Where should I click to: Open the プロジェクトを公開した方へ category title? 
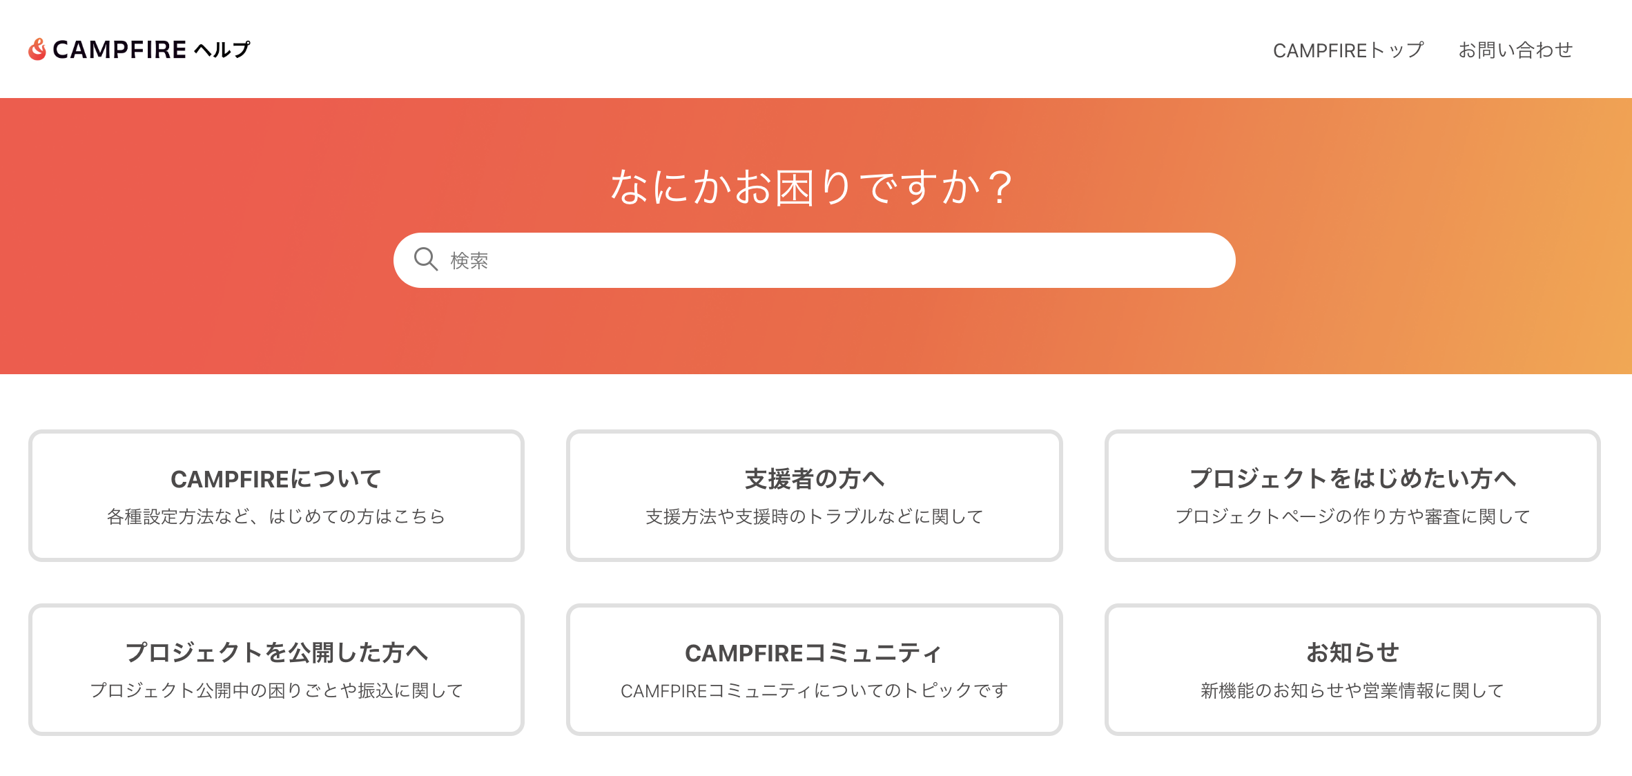[276, 652]
